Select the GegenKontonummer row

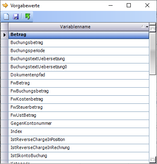79,124
